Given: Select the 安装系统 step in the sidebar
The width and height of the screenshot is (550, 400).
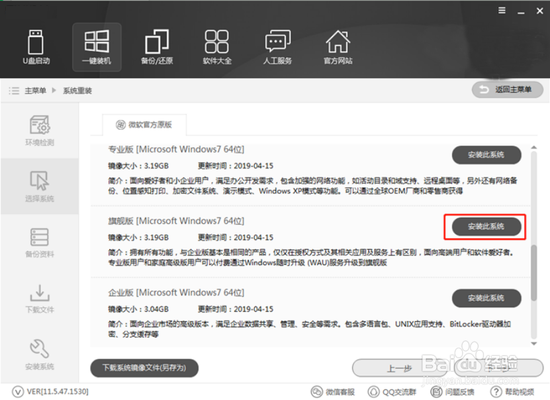Looking at the screenshot, I should [x=40, y=354].
